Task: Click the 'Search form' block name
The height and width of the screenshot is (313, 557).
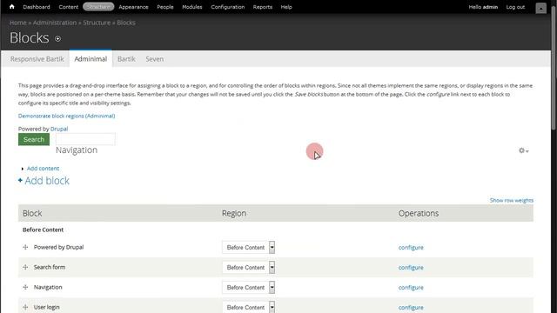Action: [50, 267]
